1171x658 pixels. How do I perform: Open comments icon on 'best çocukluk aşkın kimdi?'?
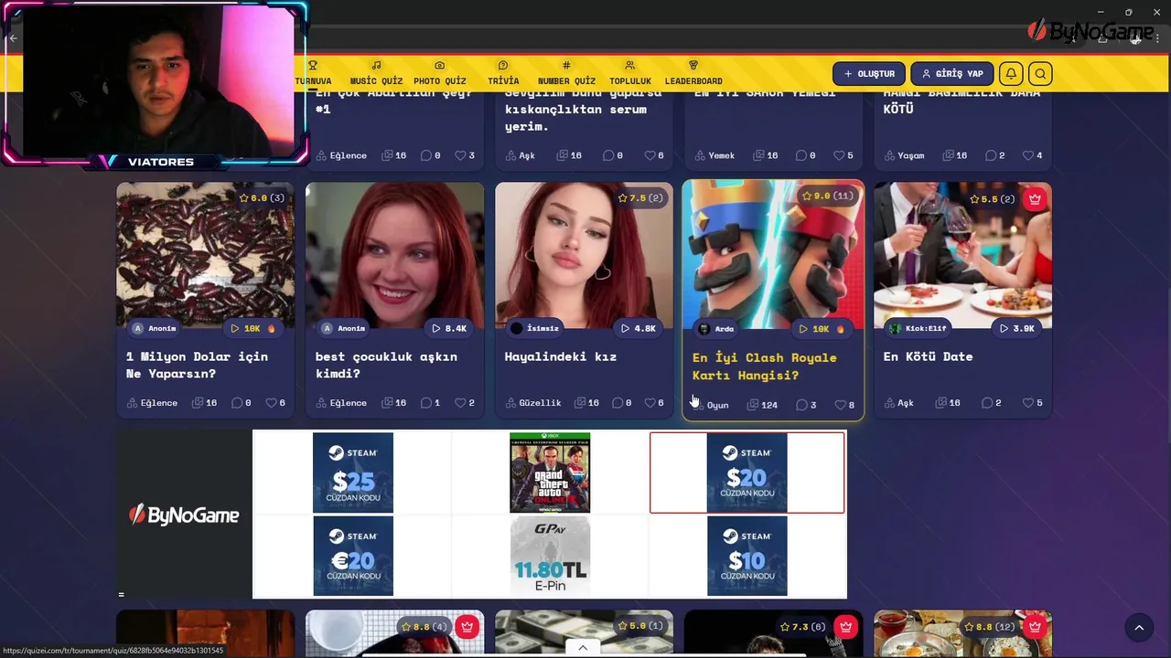425,403
